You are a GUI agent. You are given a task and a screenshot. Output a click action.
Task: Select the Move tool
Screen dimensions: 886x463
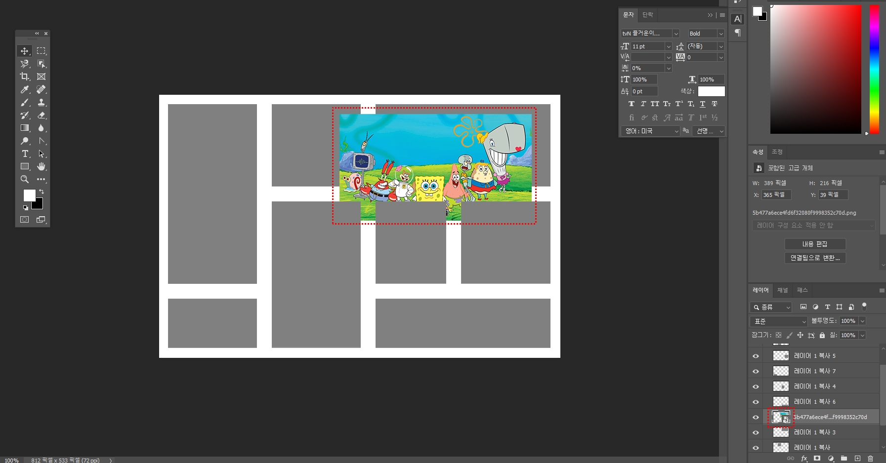24,51
